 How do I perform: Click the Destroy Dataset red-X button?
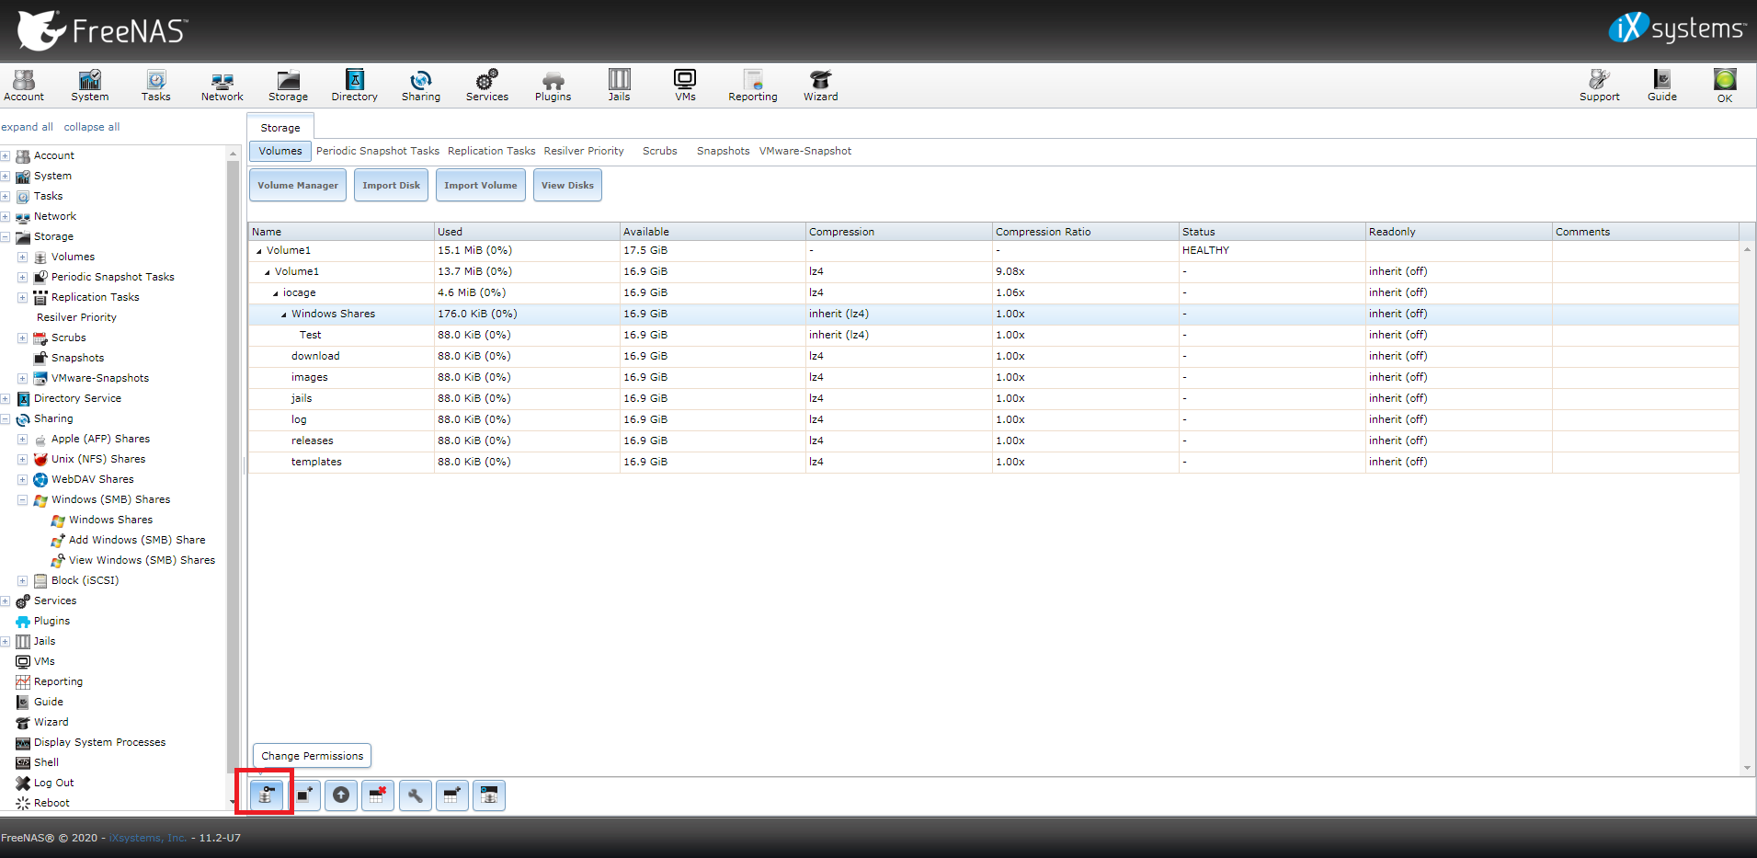coord(378,795)
